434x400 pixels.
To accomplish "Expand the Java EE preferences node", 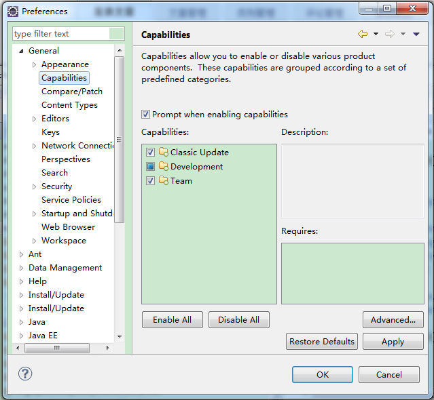I will coord(21,336).
